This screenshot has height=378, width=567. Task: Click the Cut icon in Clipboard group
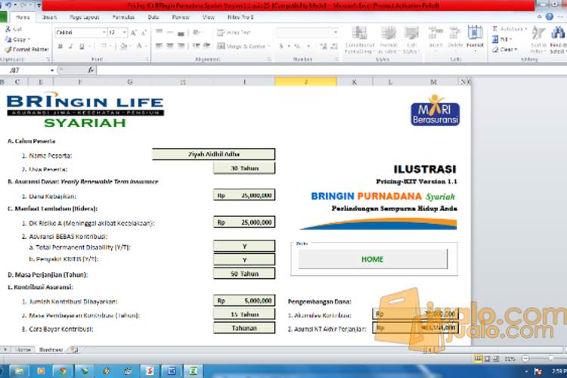(8, 29)
